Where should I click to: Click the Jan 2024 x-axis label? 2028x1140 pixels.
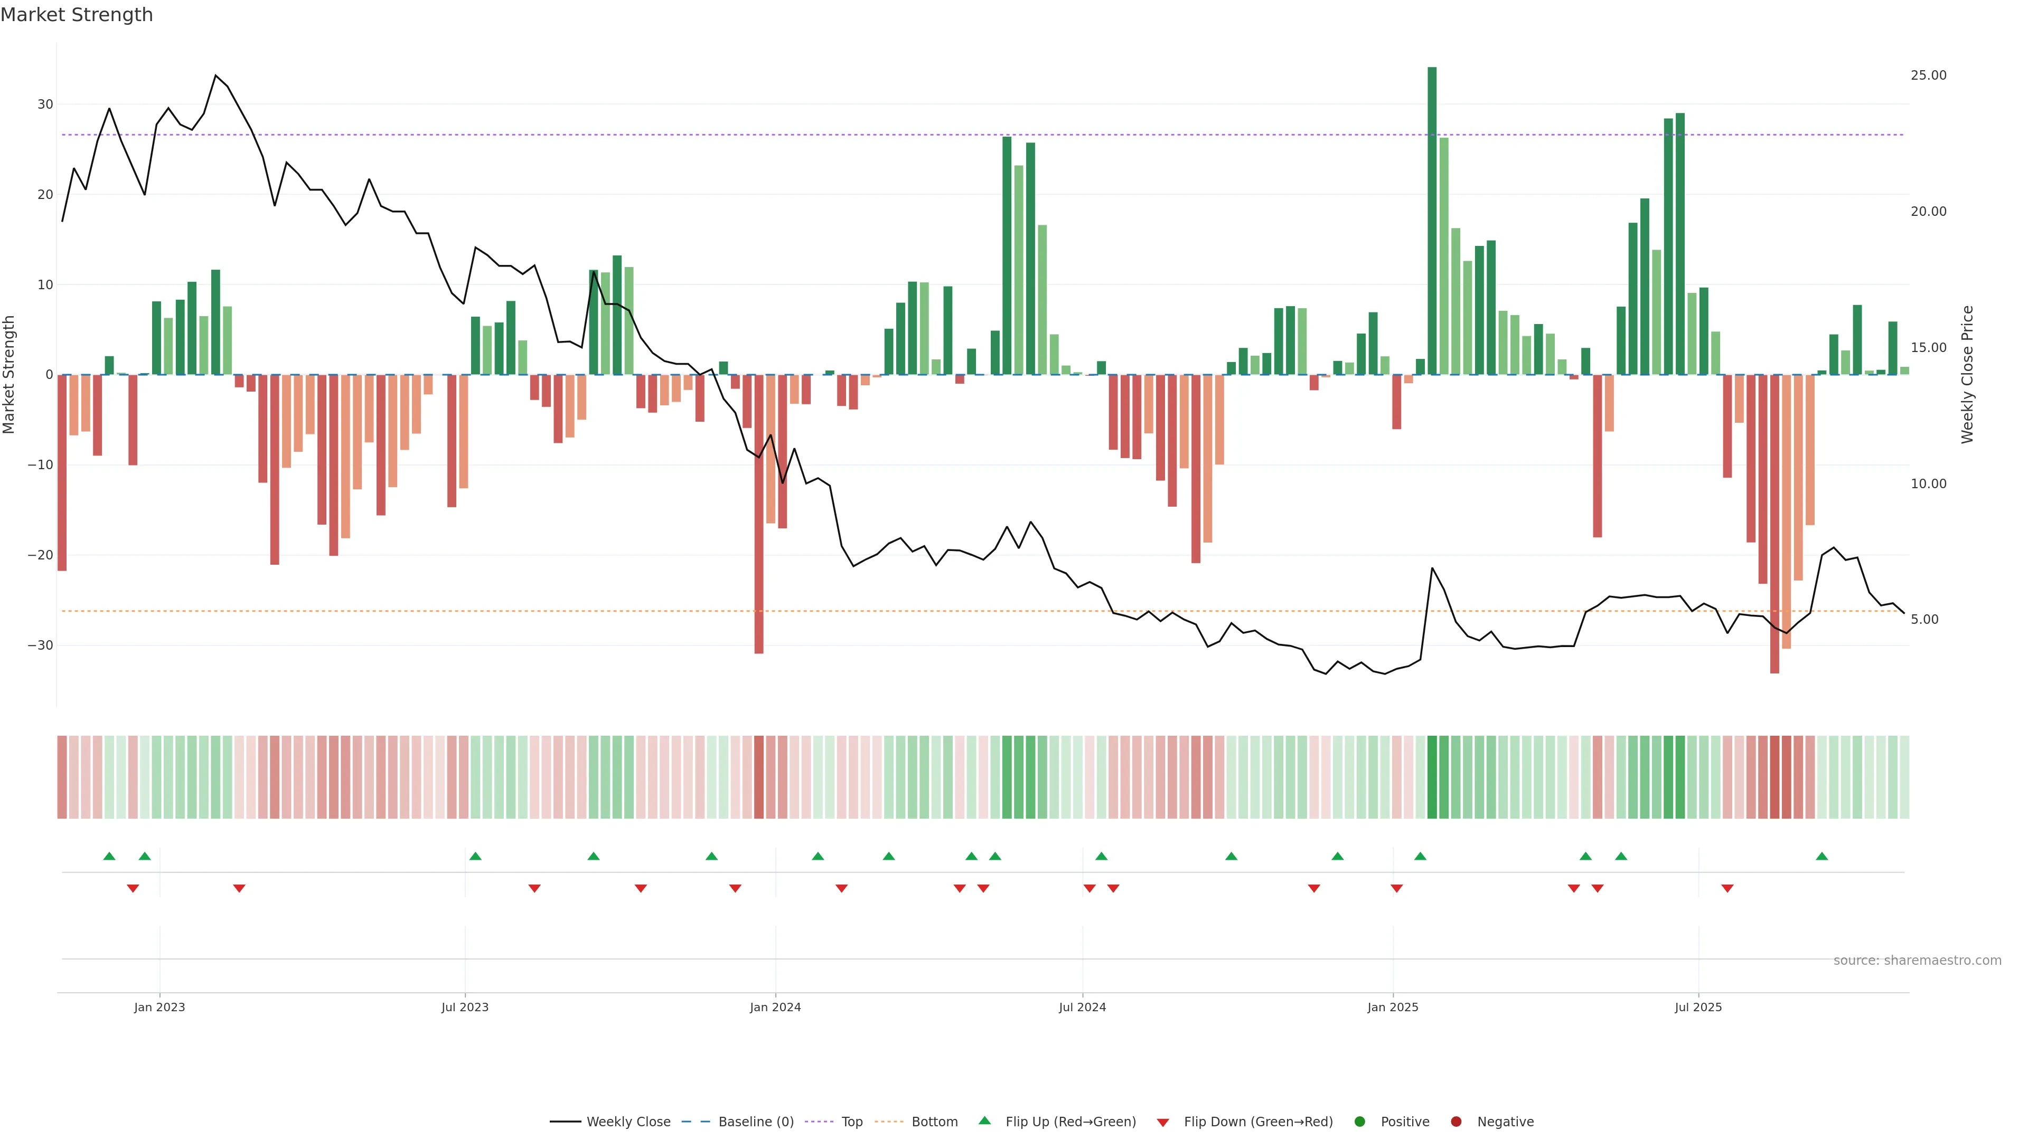tap(775, 1007)
